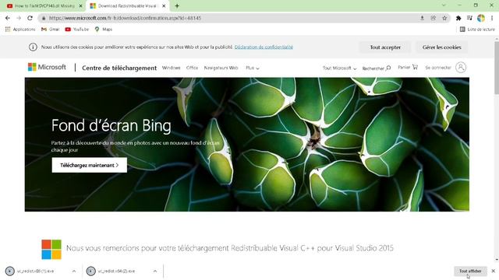The width and height of the screenshot is (499, 280).
Task: Click the cookie banner info icon
Action: [x=33, y=47]
